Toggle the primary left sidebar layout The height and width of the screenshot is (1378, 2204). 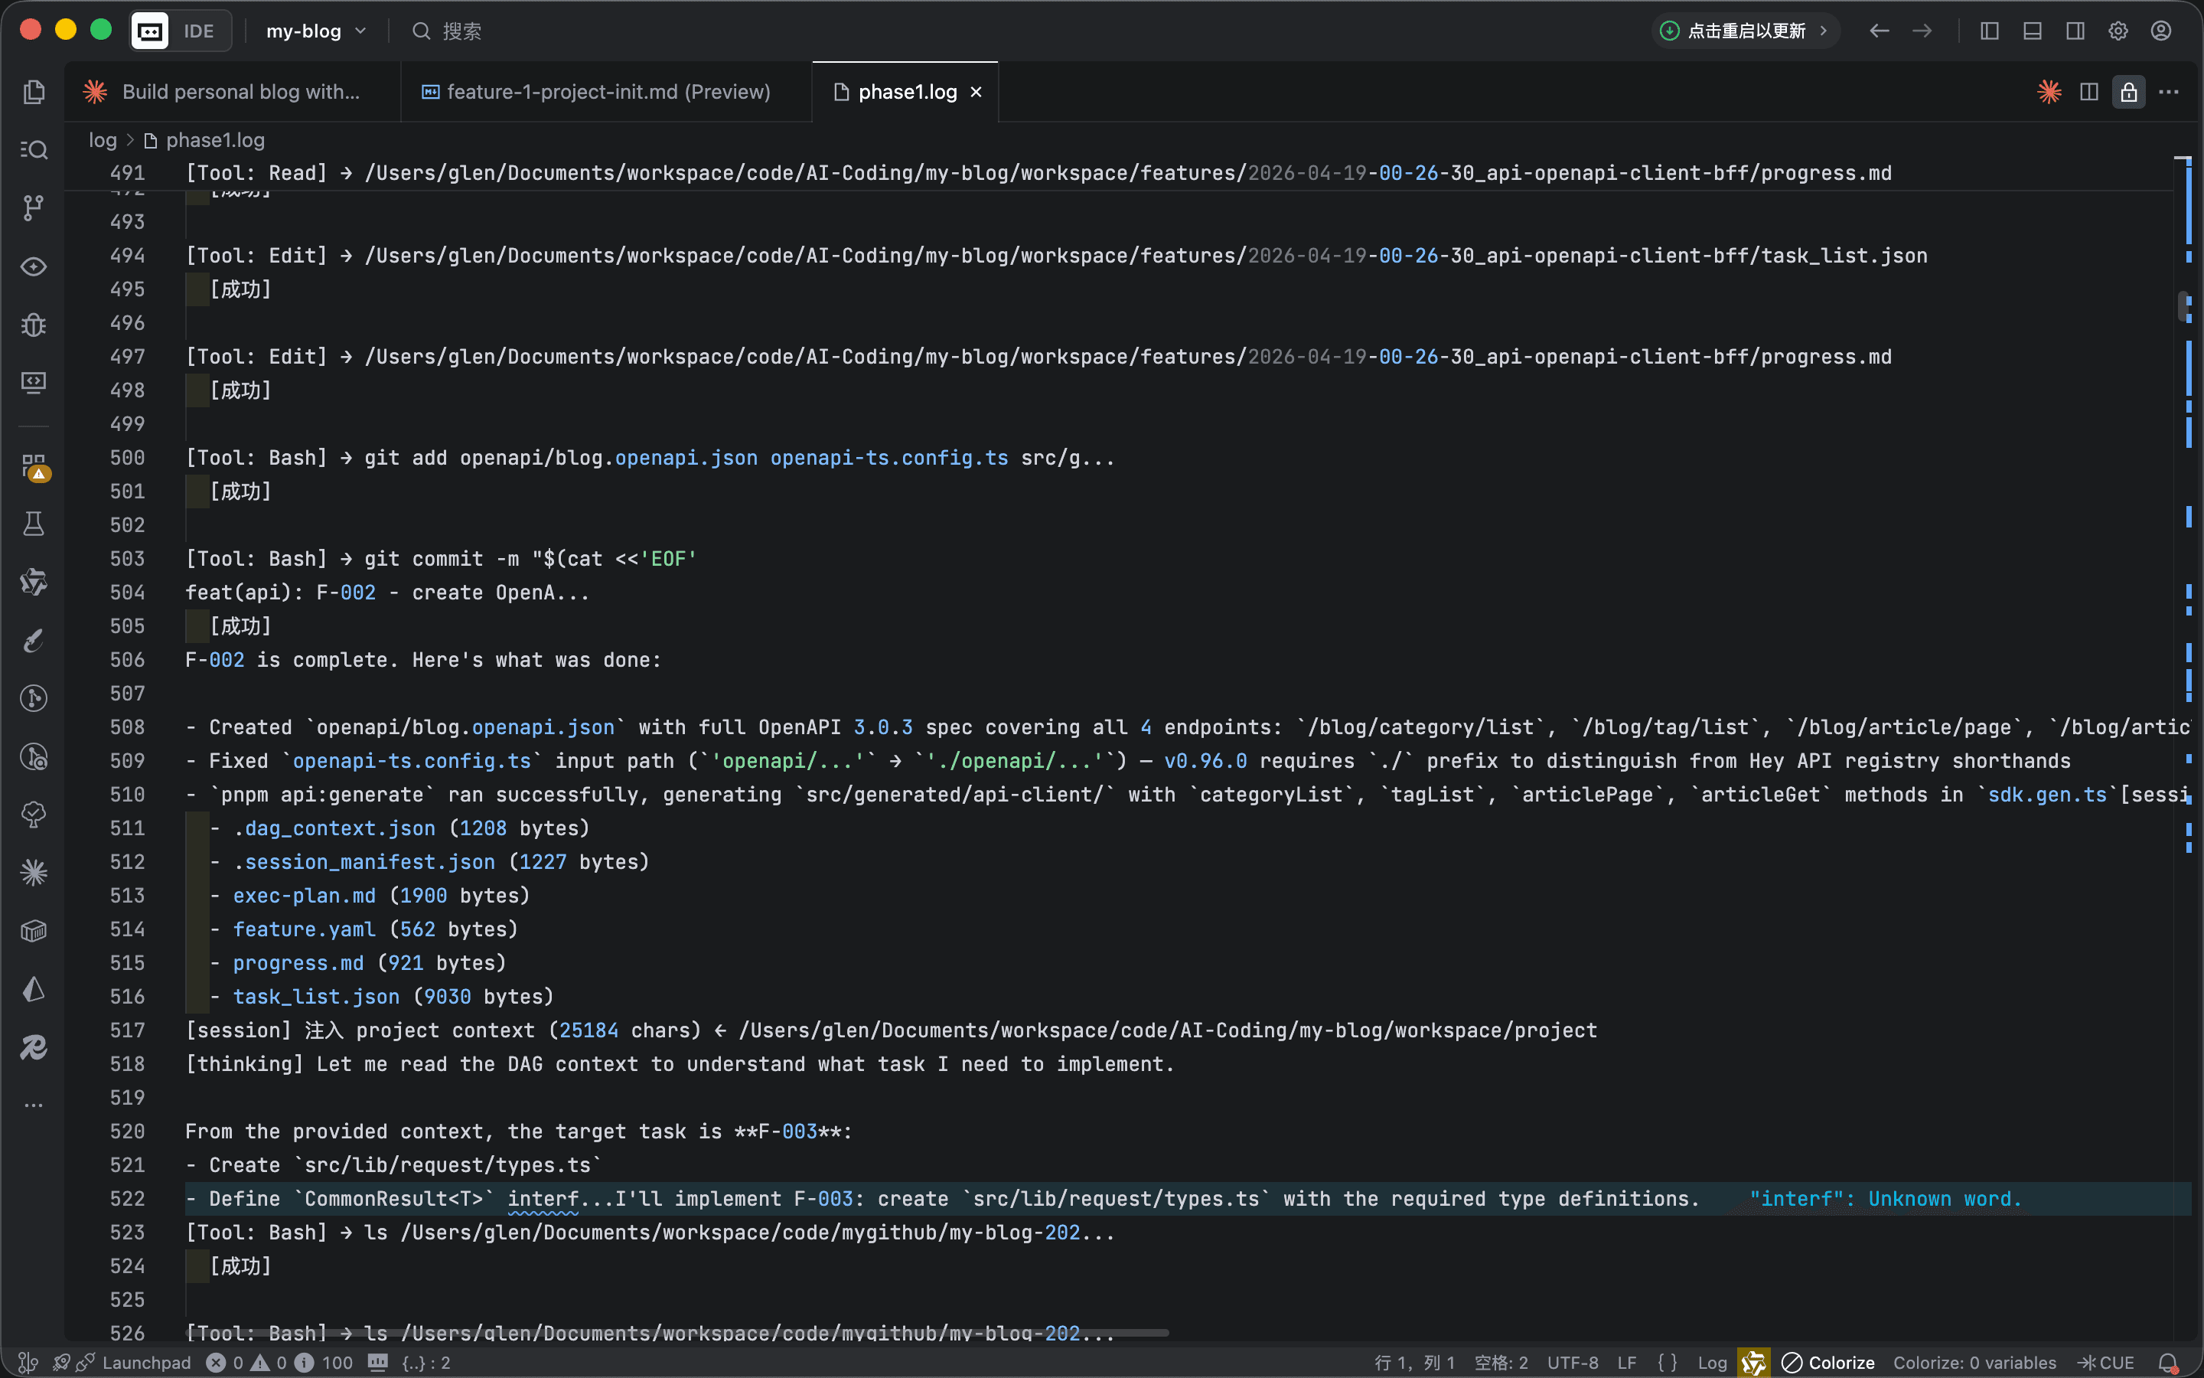click(x=1990, y=31)
